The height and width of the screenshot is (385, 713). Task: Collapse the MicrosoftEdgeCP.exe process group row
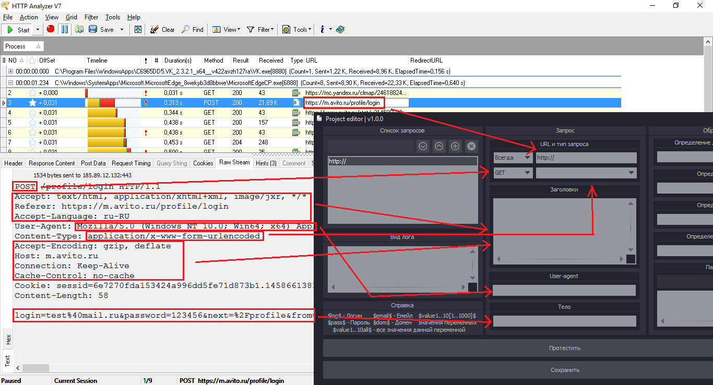[11, 82]
